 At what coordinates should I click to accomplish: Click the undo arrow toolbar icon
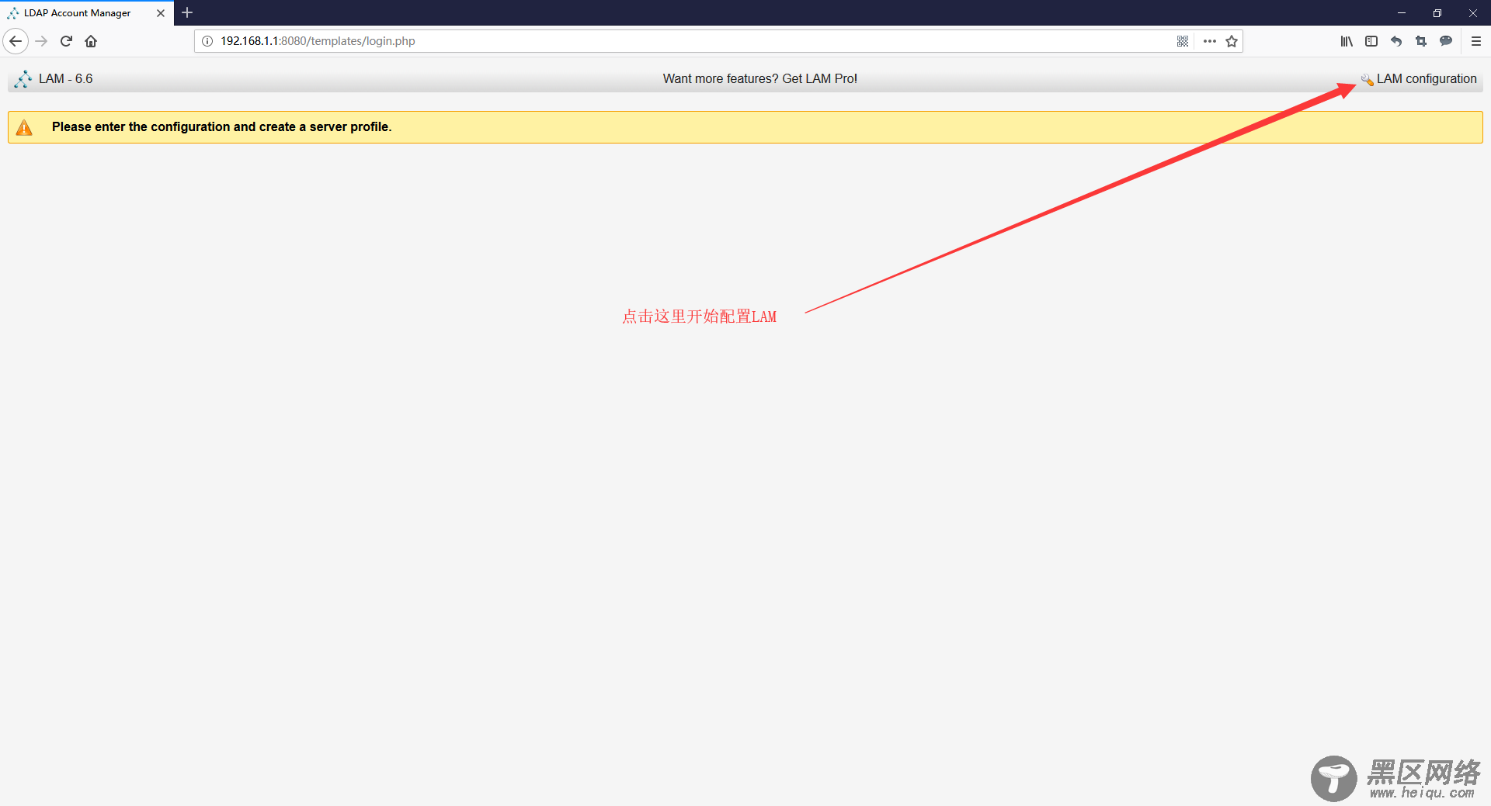coord(1396,41)
